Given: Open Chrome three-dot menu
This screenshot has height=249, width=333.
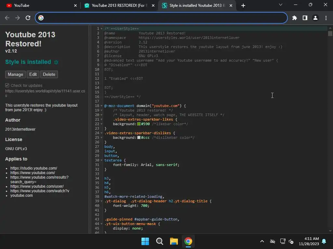Looking at the screenshot, I should coord(326,18).
